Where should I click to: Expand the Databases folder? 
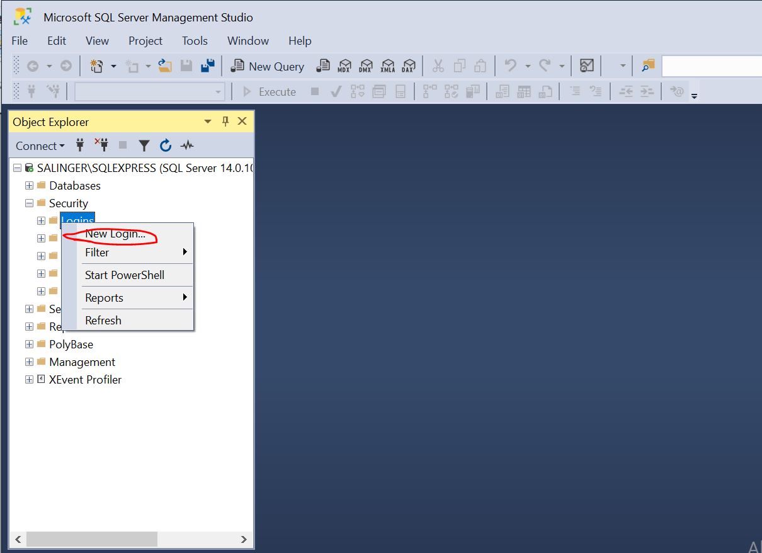point(29,186)
